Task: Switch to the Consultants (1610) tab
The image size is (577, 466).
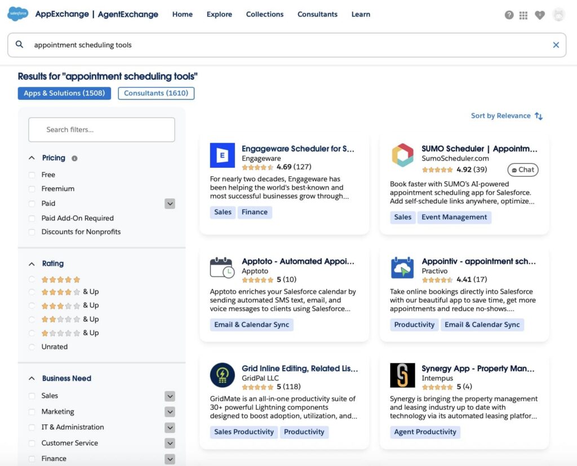Action: pos(156,94)
